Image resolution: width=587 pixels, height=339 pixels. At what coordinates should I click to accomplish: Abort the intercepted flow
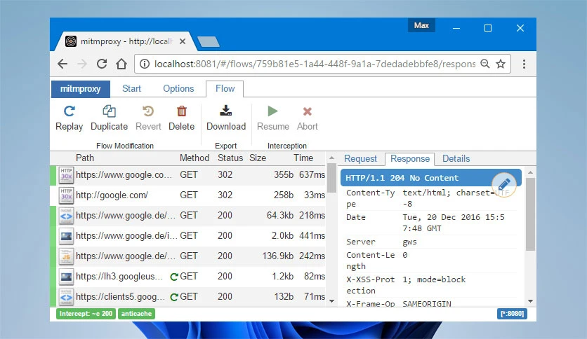click(x=308, y=118)
